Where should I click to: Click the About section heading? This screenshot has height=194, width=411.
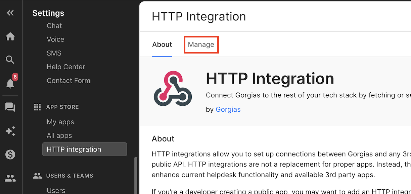[x=163, y=139]
